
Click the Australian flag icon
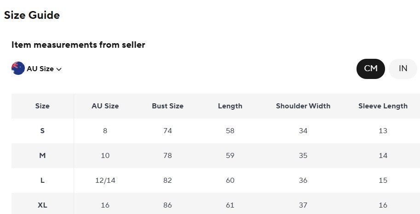[x=18, y=68]
